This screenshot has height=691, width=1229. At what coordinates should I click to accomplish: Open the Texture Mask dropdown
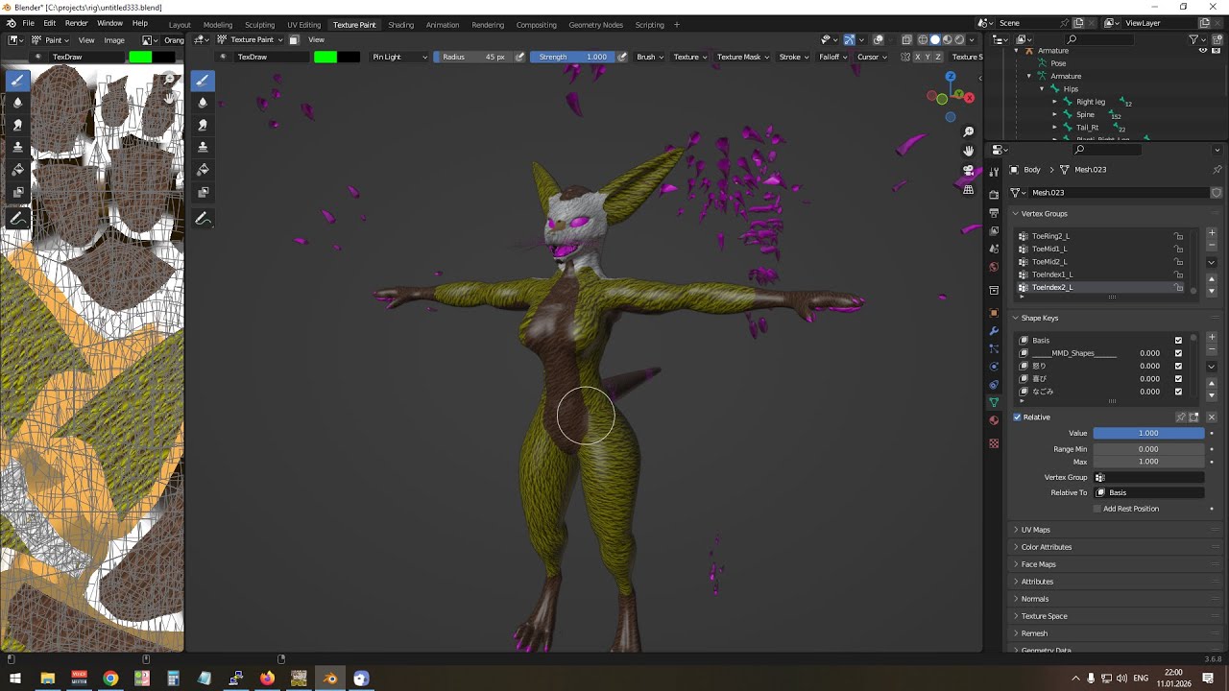tap(743, 57)
